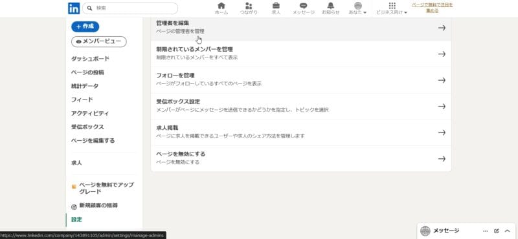This screenshot has width=518, height=239.
Task: Open ダッシュボード in sidebar
Action: [90, 59]
